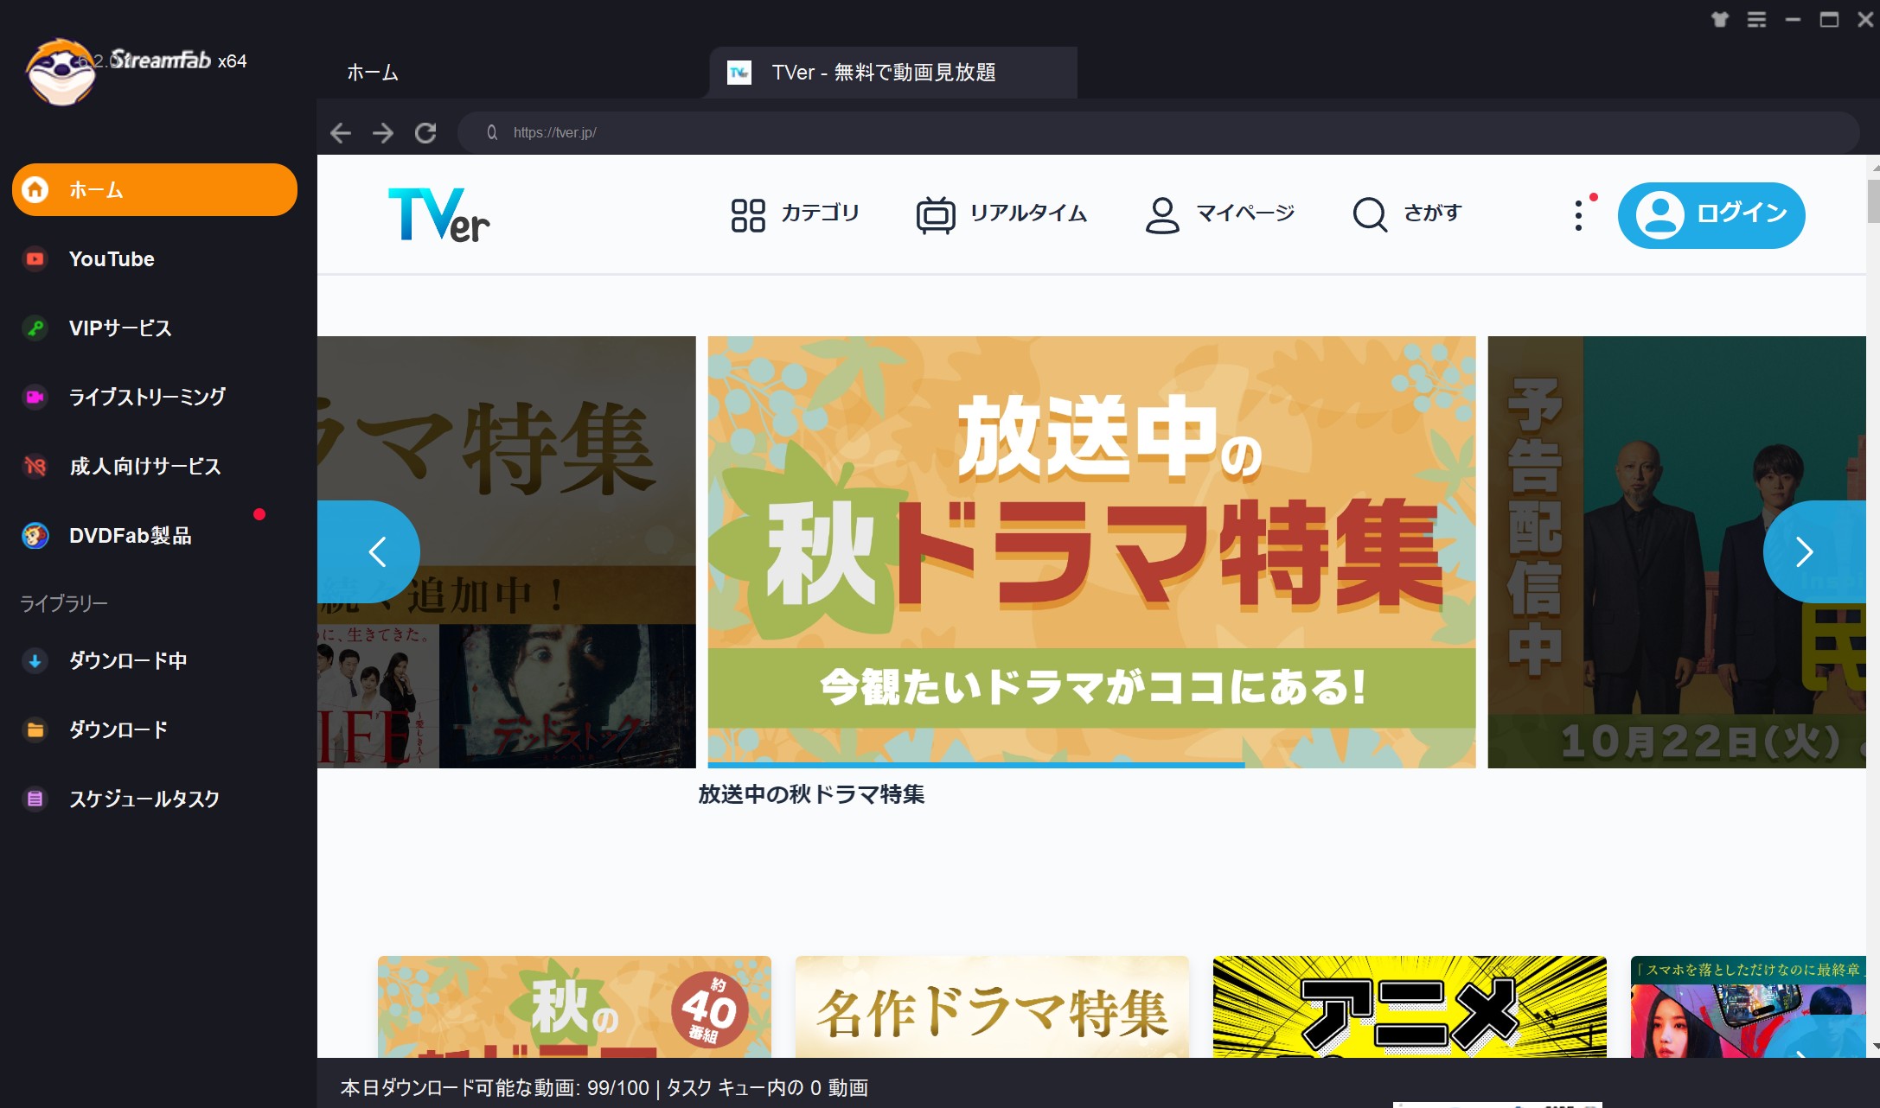Click the red YouTube icon in the sidebar

coord(35,258)
